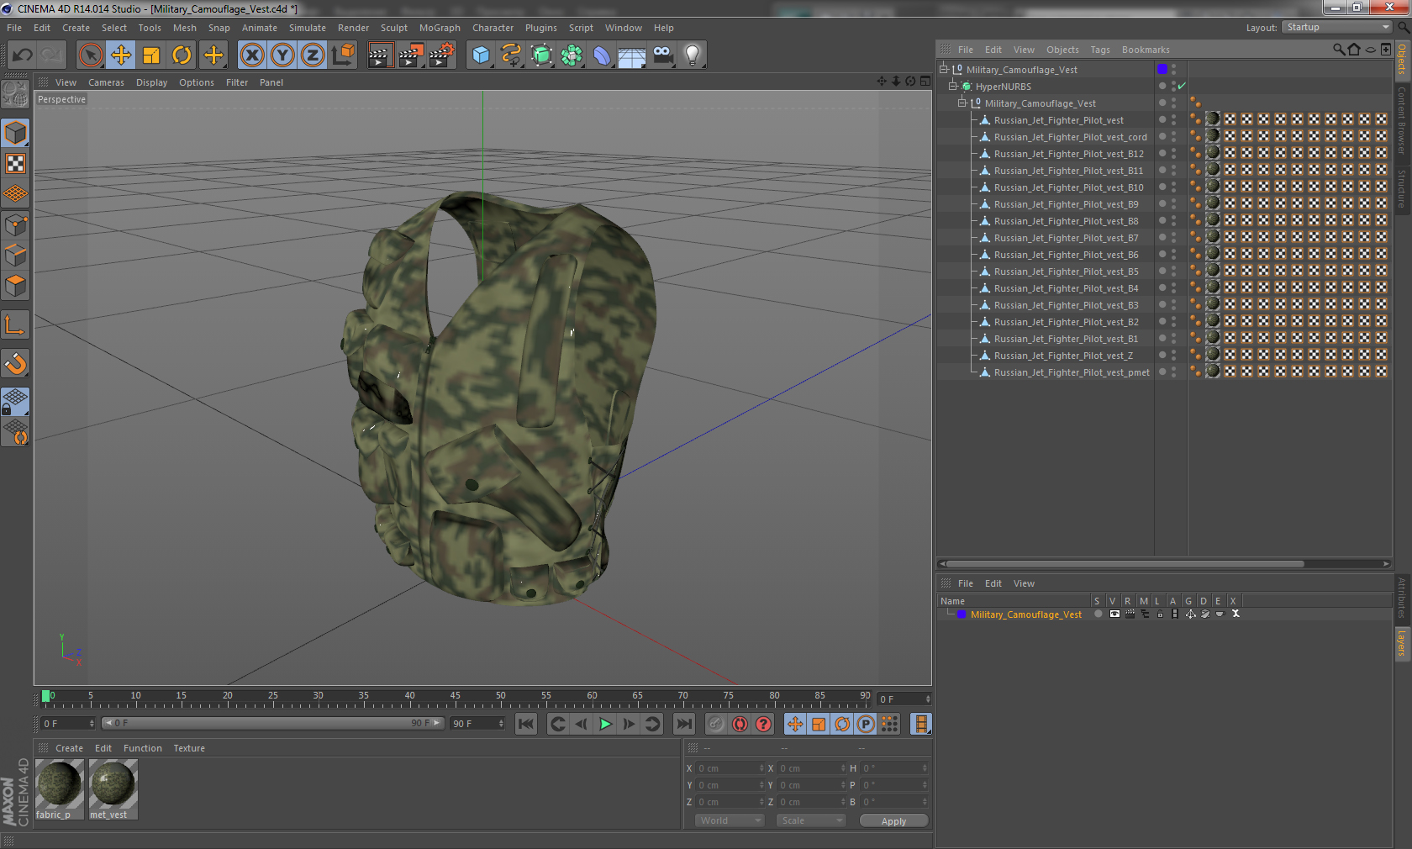Image resolution: width=1412 pixels, height=849 pixels.
Task: Go to end of animation
Action: pos(684,724)
